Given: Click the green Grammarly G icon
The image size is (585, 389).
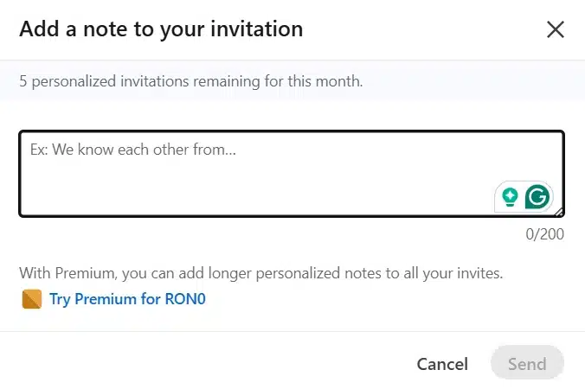Looking at the screenshot, I should [x=537, y=196].
